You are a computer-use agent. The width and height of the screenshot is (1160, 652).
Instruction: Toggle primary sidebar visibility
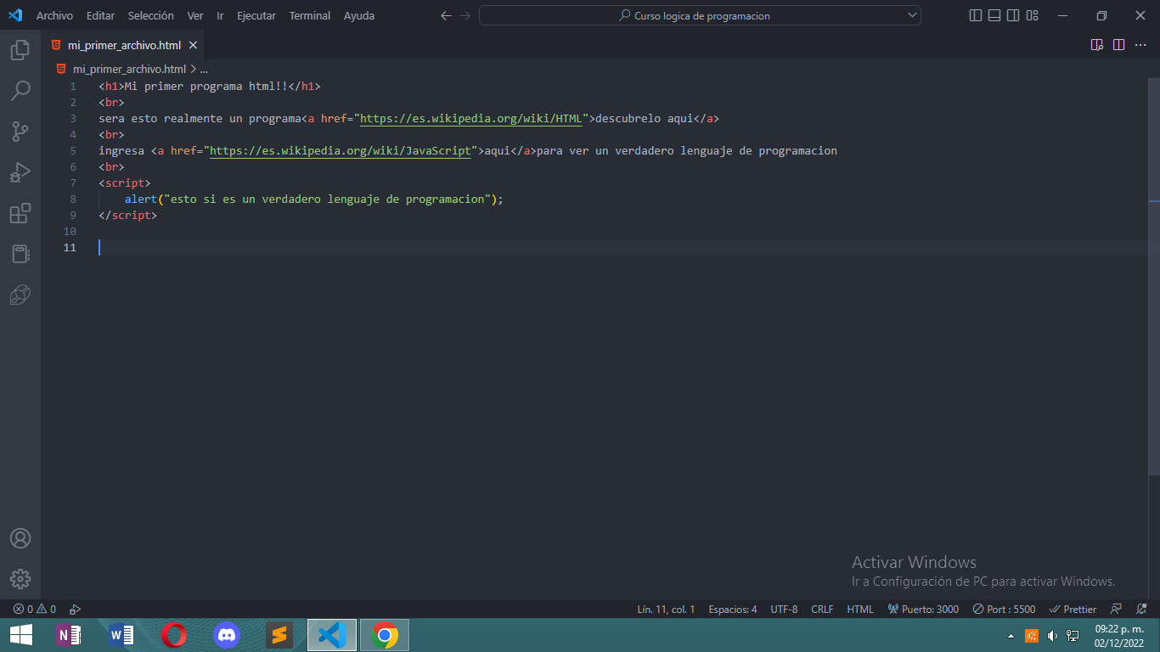(976, 15)
